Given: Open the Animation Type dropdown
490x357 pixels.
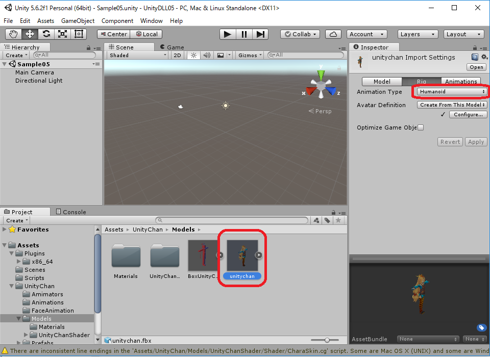Looking at the screenshot, I should 452,92.
